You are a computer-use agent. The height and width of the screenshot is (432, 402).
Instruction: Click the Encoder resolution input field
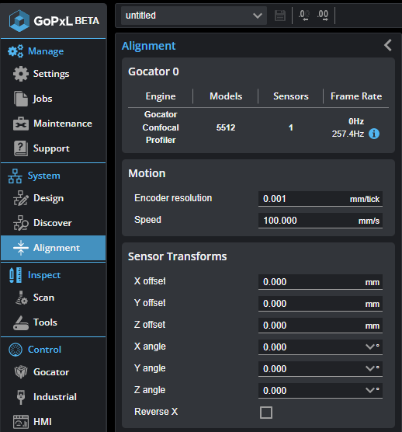point(321,199)
